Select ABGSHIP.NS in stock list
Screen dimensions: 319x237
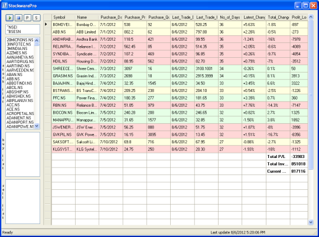[18, 92]
